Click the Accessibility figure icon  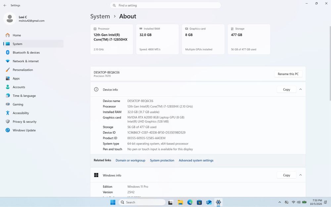(x=8, y=113)
